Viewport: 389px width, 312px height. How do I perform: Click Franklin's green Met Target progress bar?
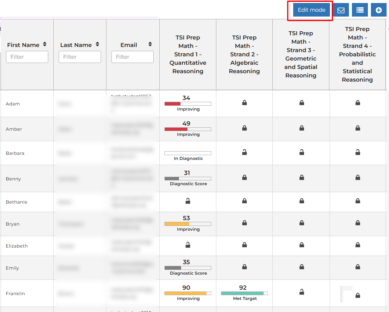(244, 293)
